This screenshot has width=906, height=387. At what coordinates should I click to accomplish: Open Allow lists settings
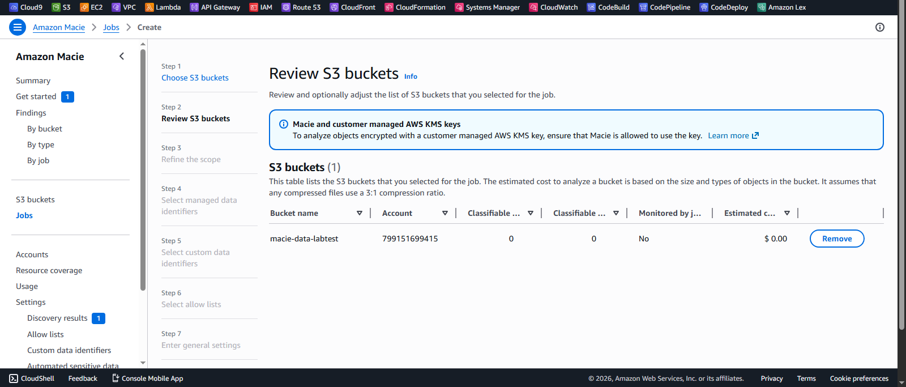tap(45, 334)
